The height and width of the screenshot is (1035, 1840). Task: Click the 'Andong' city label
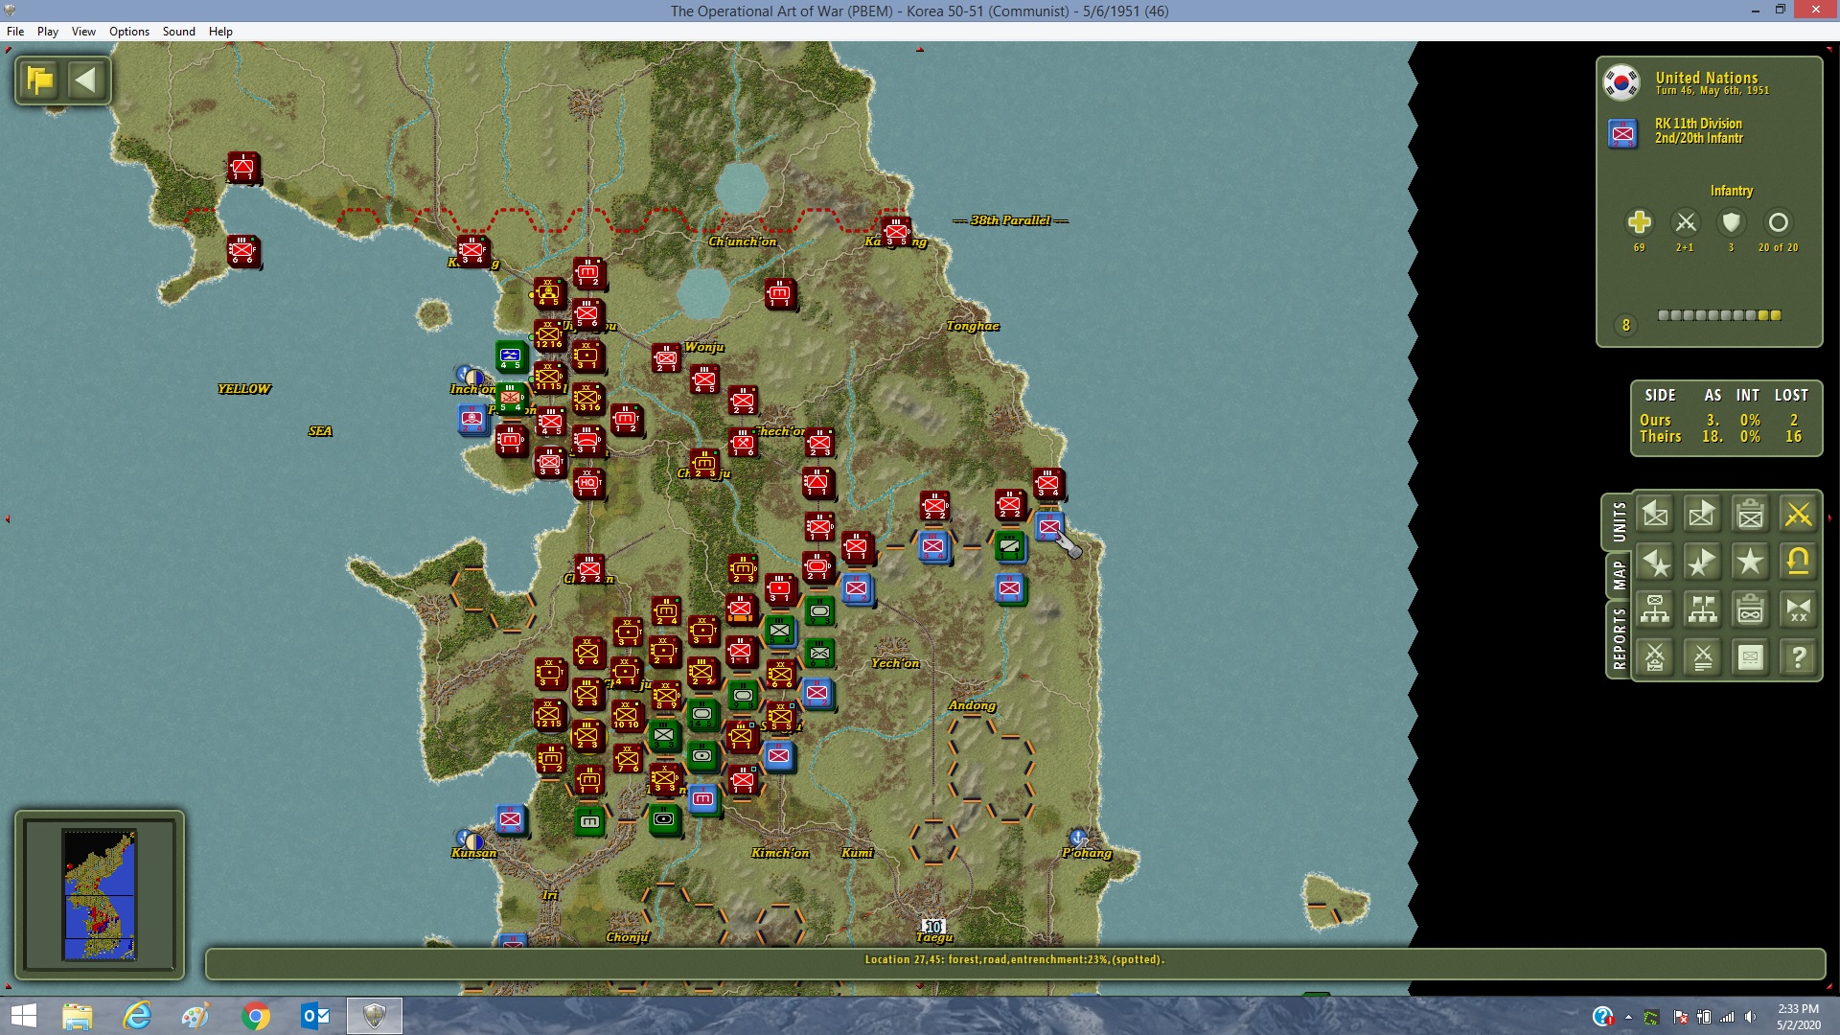click(x=972, y=705)
